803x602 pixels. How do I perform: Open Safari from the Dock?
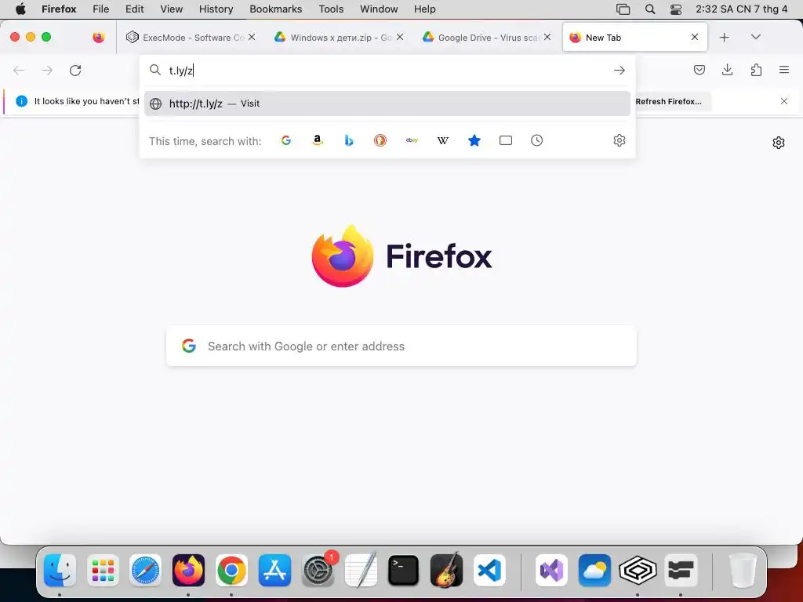(x=145, y=571)
